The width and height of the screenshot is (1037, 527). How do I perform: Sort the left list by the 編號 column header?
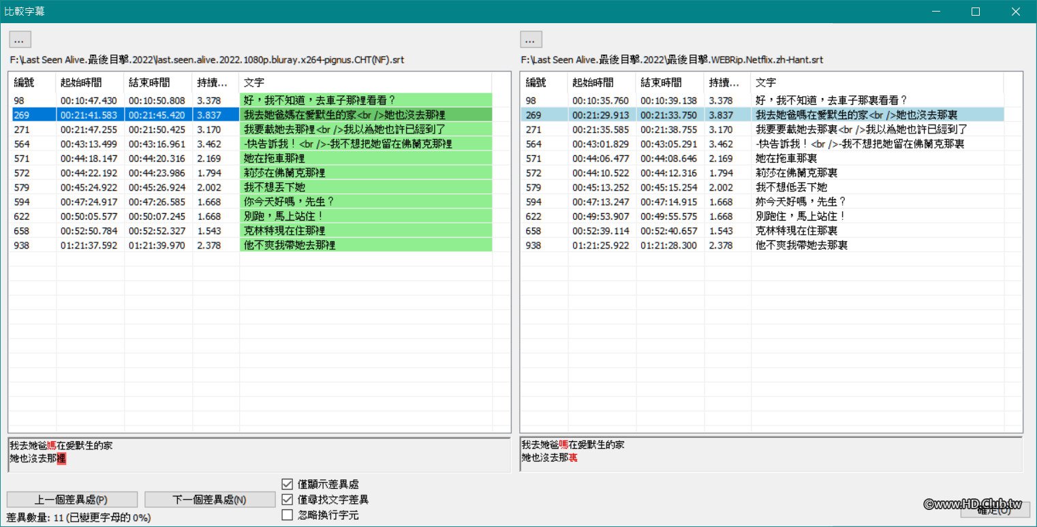click(33, 82)
